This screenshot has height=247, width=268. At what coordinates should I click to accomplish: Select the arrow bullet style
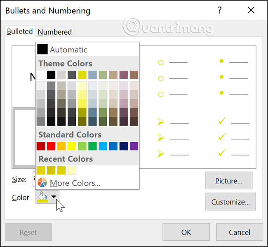pyautogui.click(x=173, y=138)
